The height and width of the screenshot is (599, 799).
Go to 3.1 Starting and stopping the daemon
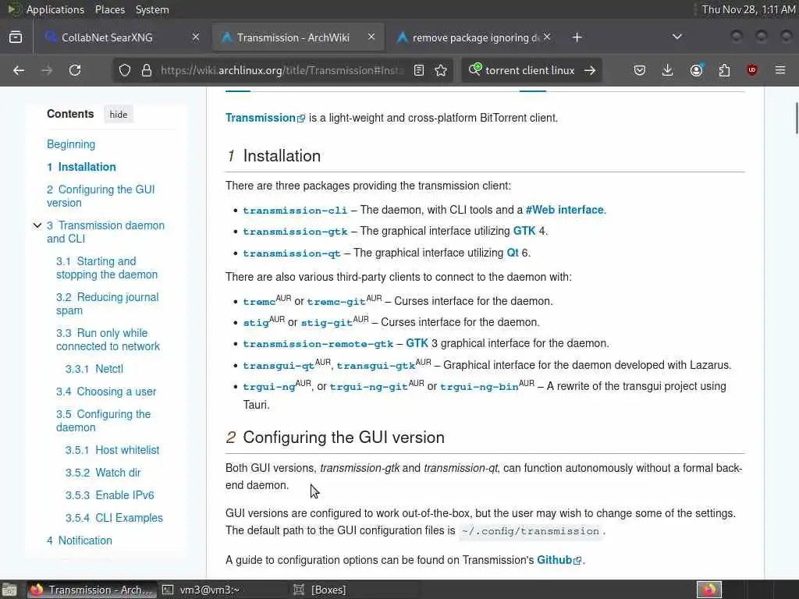pos(107,268)
